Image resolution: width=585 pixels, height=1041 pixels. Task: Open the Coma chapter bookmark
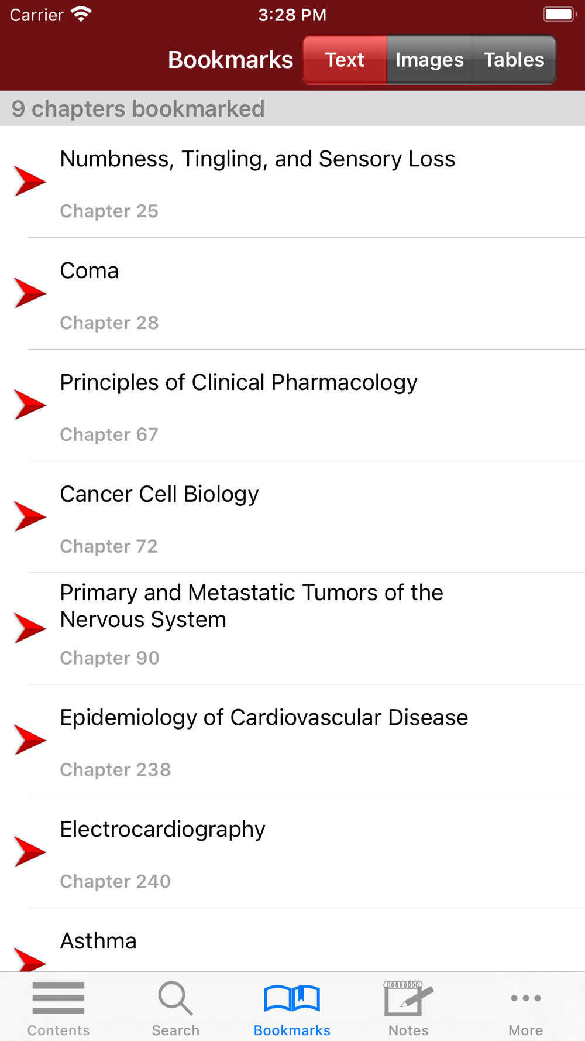point(292,294)
